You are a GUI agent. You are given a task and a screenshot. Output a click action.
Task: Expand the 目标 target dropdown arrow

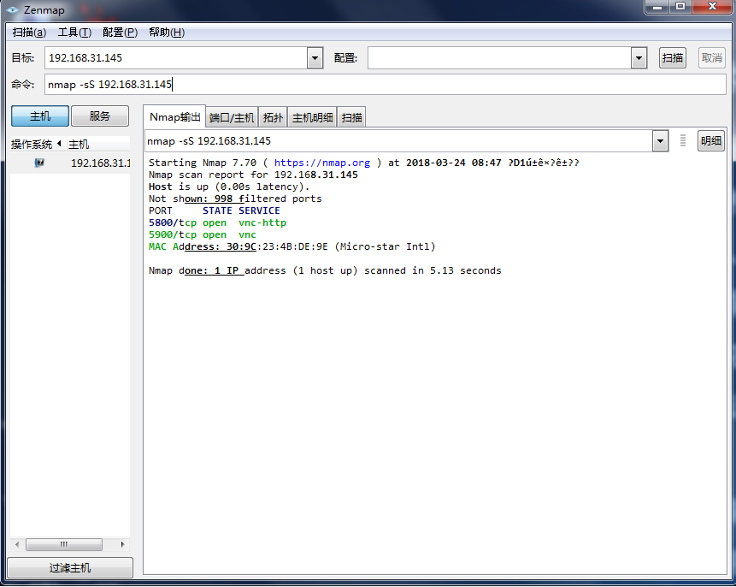pyautogui.click(x=315, y=58)
